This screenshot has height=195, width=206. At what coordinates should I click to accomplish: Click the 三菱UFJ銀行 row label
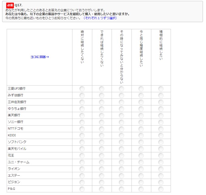pos(17,89)
